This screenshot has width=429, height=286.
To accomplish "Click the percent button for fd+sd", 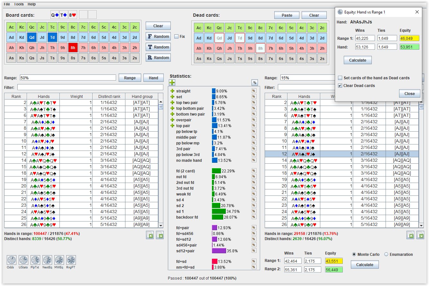I will [x=254, y=261].
